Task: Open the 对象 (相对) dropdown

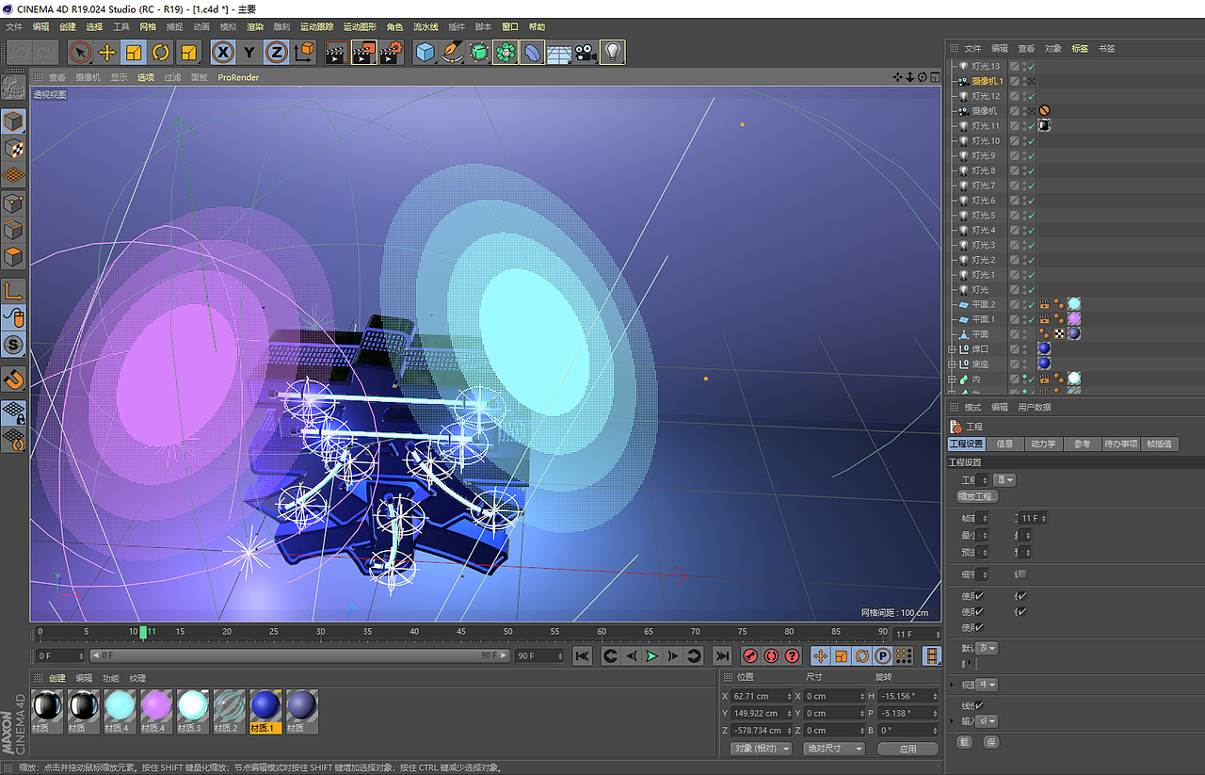Action: point(761,749)
